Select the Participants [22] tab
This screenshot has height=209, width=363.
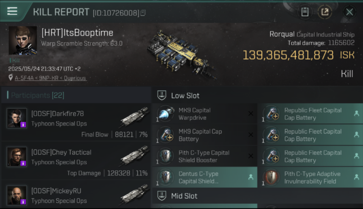[38, 96]
